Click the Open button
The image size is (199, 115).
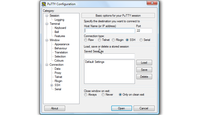click(121, 108)
